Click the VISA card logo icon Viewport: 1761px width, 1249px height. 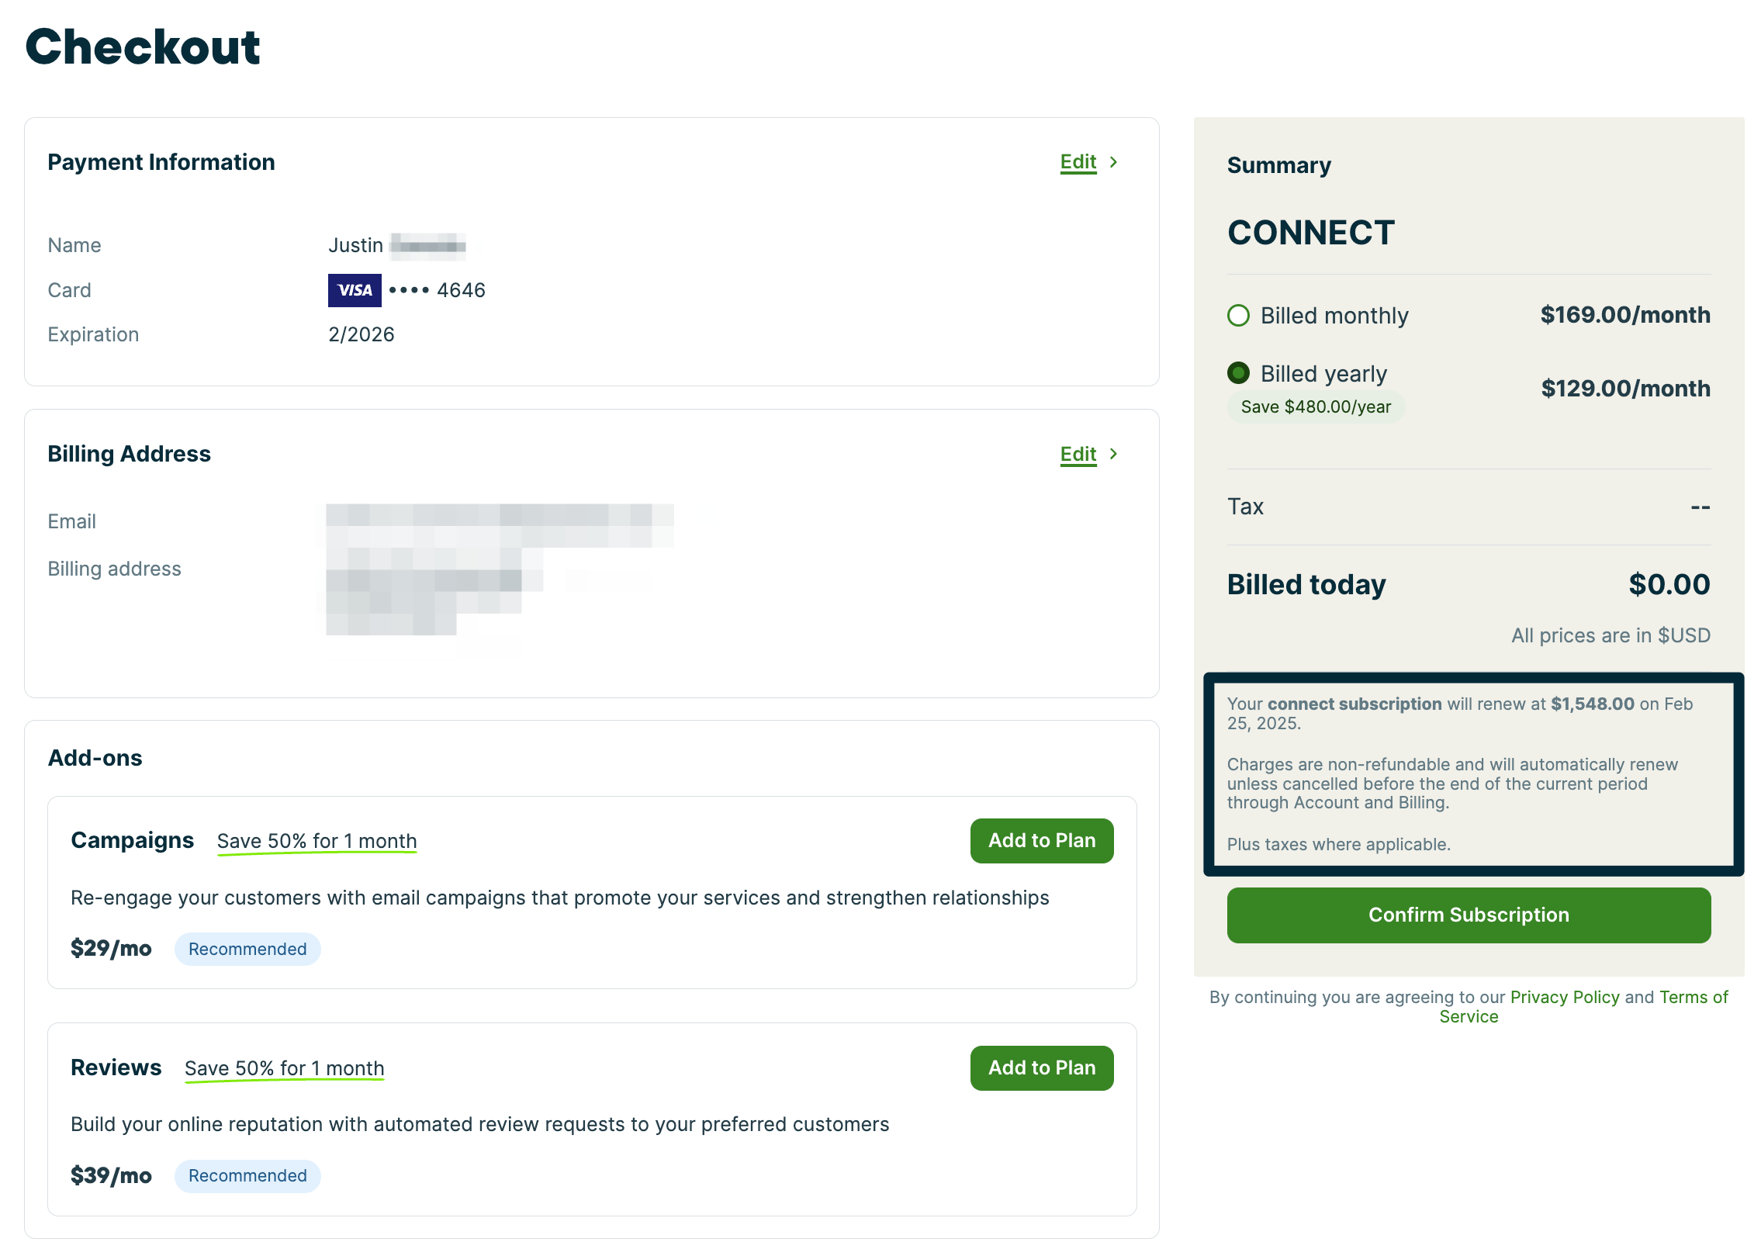(355, 290)
